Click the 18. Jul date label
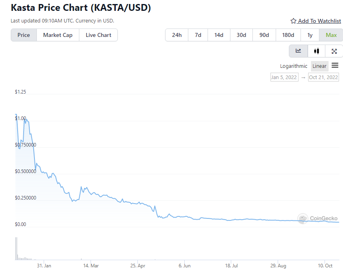 (232, 266)
